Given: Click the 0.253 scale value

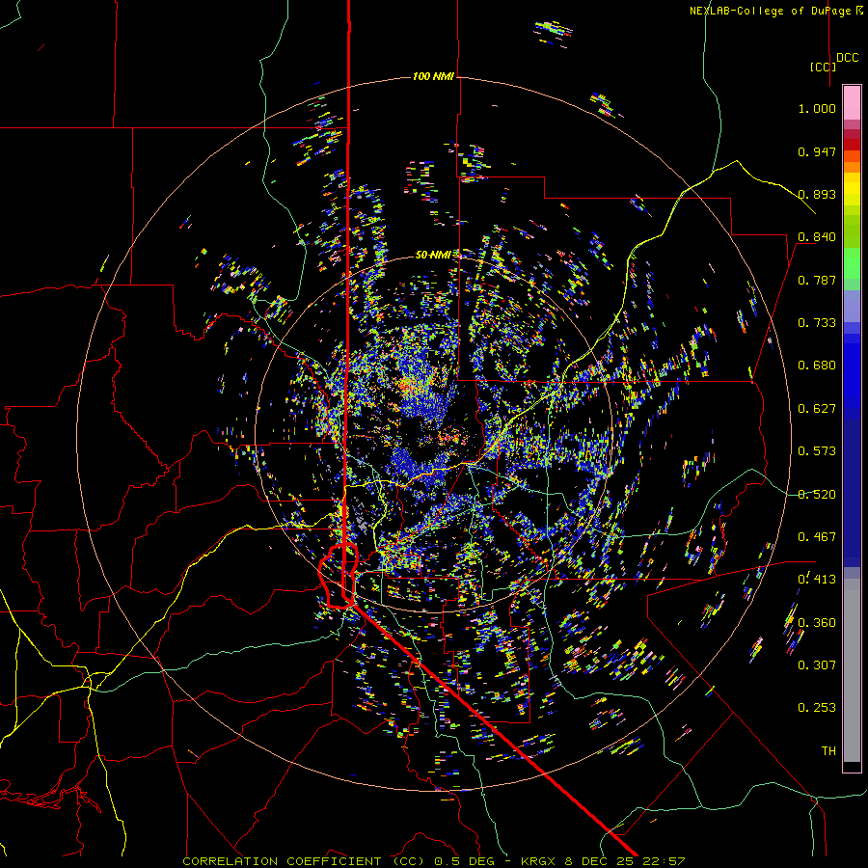Looking at the screenshot, I should (817, 708).
